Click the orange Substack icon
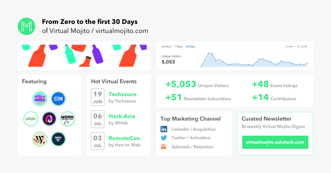Viewport: 331px width, 173px height. 164,147
